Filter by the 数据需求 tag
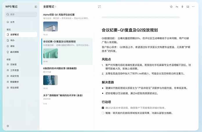Viewport: 202px width, 132px height. pyautogui.click(x=21, y=82)
